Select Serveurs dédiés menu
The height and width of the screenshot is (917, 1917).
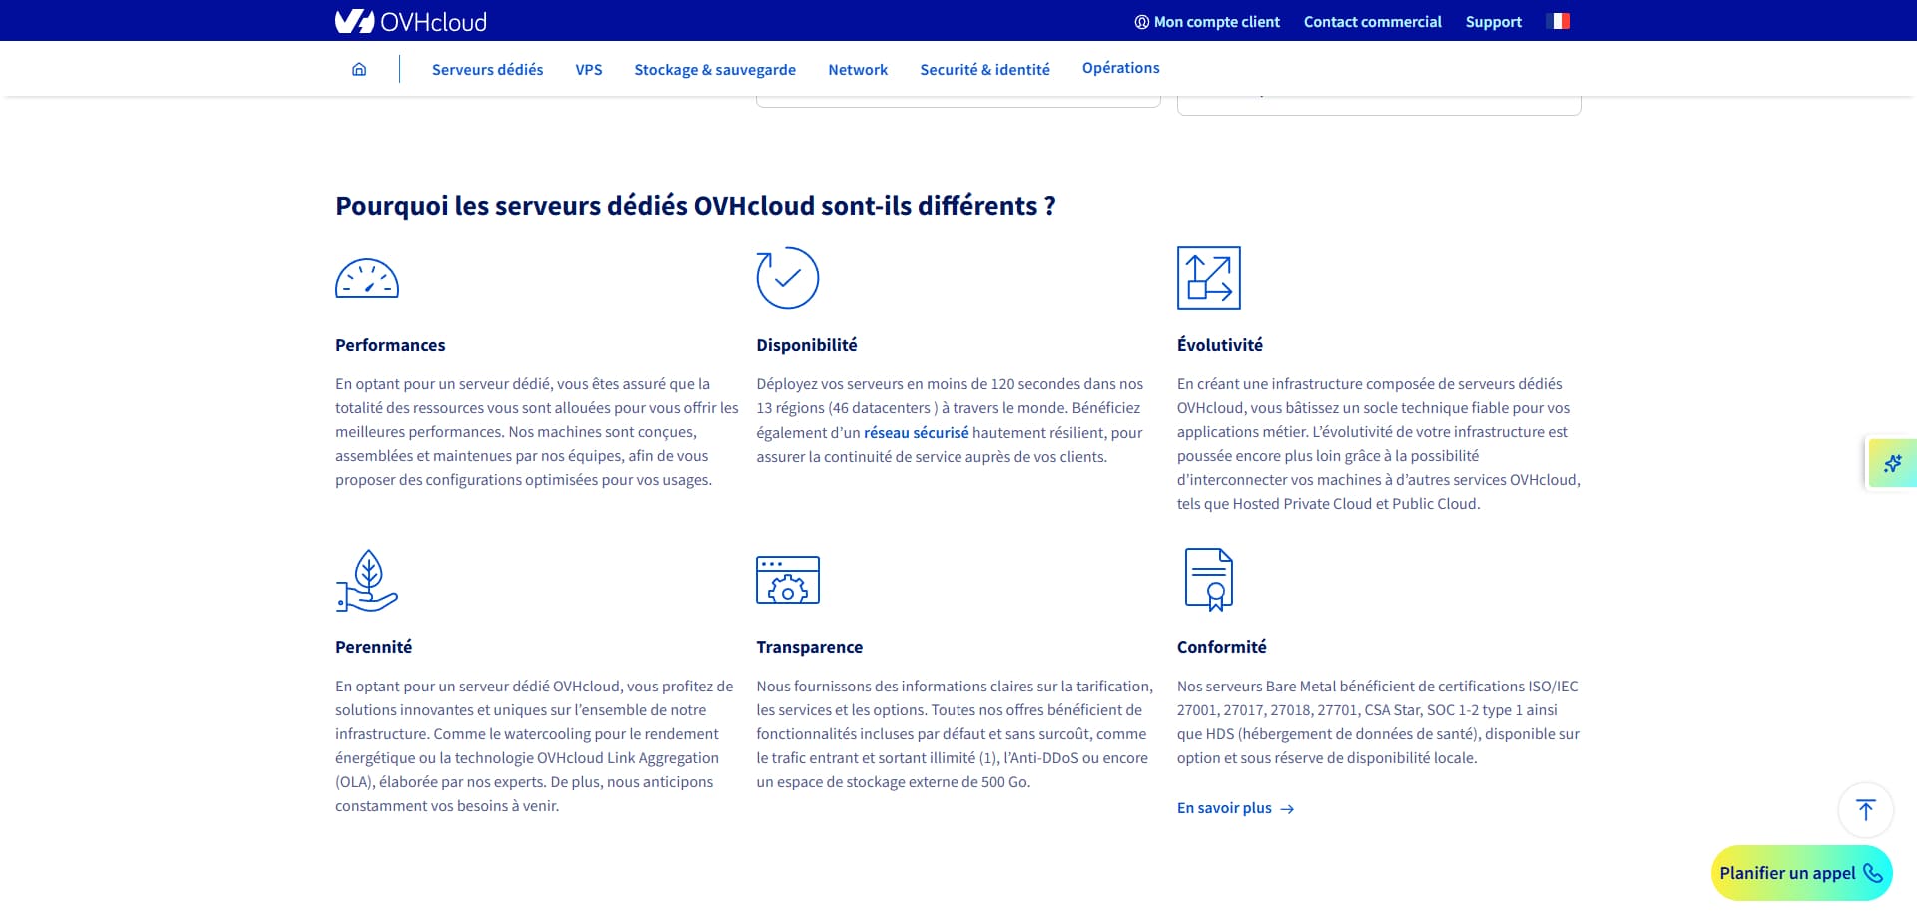point(487,69)
